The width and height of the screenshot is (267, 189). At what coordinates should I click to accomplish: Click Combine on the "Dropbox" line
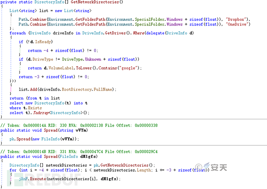pyautogui.click(x=38, y=19)
